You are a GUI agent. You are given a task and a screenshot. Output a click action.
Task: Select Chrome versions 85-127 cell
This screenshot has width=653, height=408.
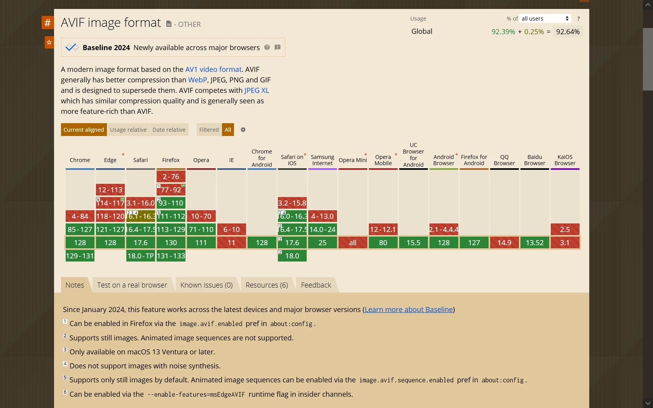[80, 229]
